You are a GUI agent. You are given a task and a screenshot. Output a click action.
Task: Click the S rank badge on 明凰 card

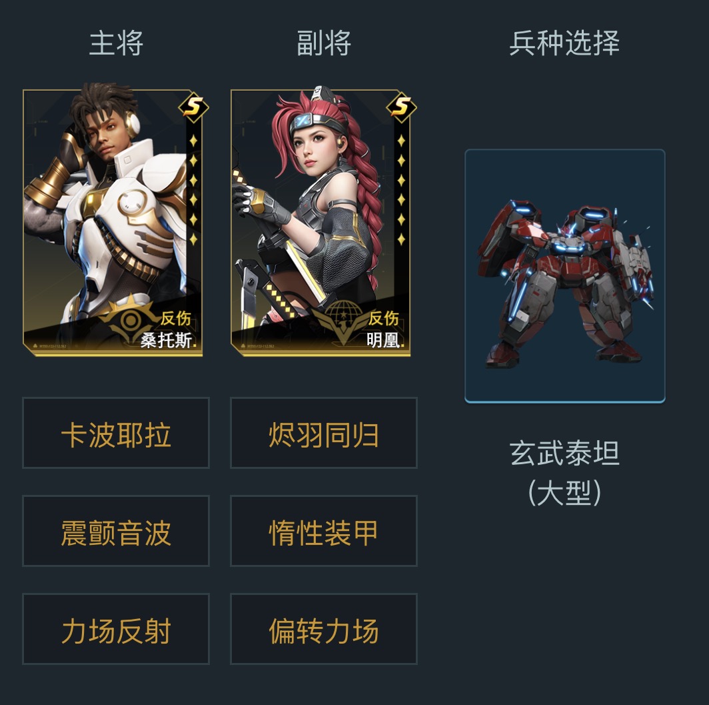click(x=402, y=107)
